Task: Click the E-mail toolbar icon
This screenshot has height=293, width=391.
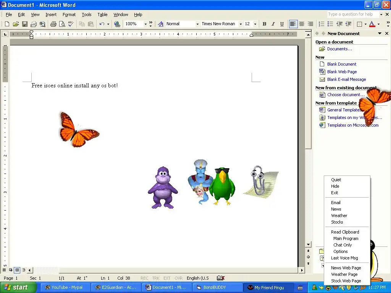Action: 34,24
